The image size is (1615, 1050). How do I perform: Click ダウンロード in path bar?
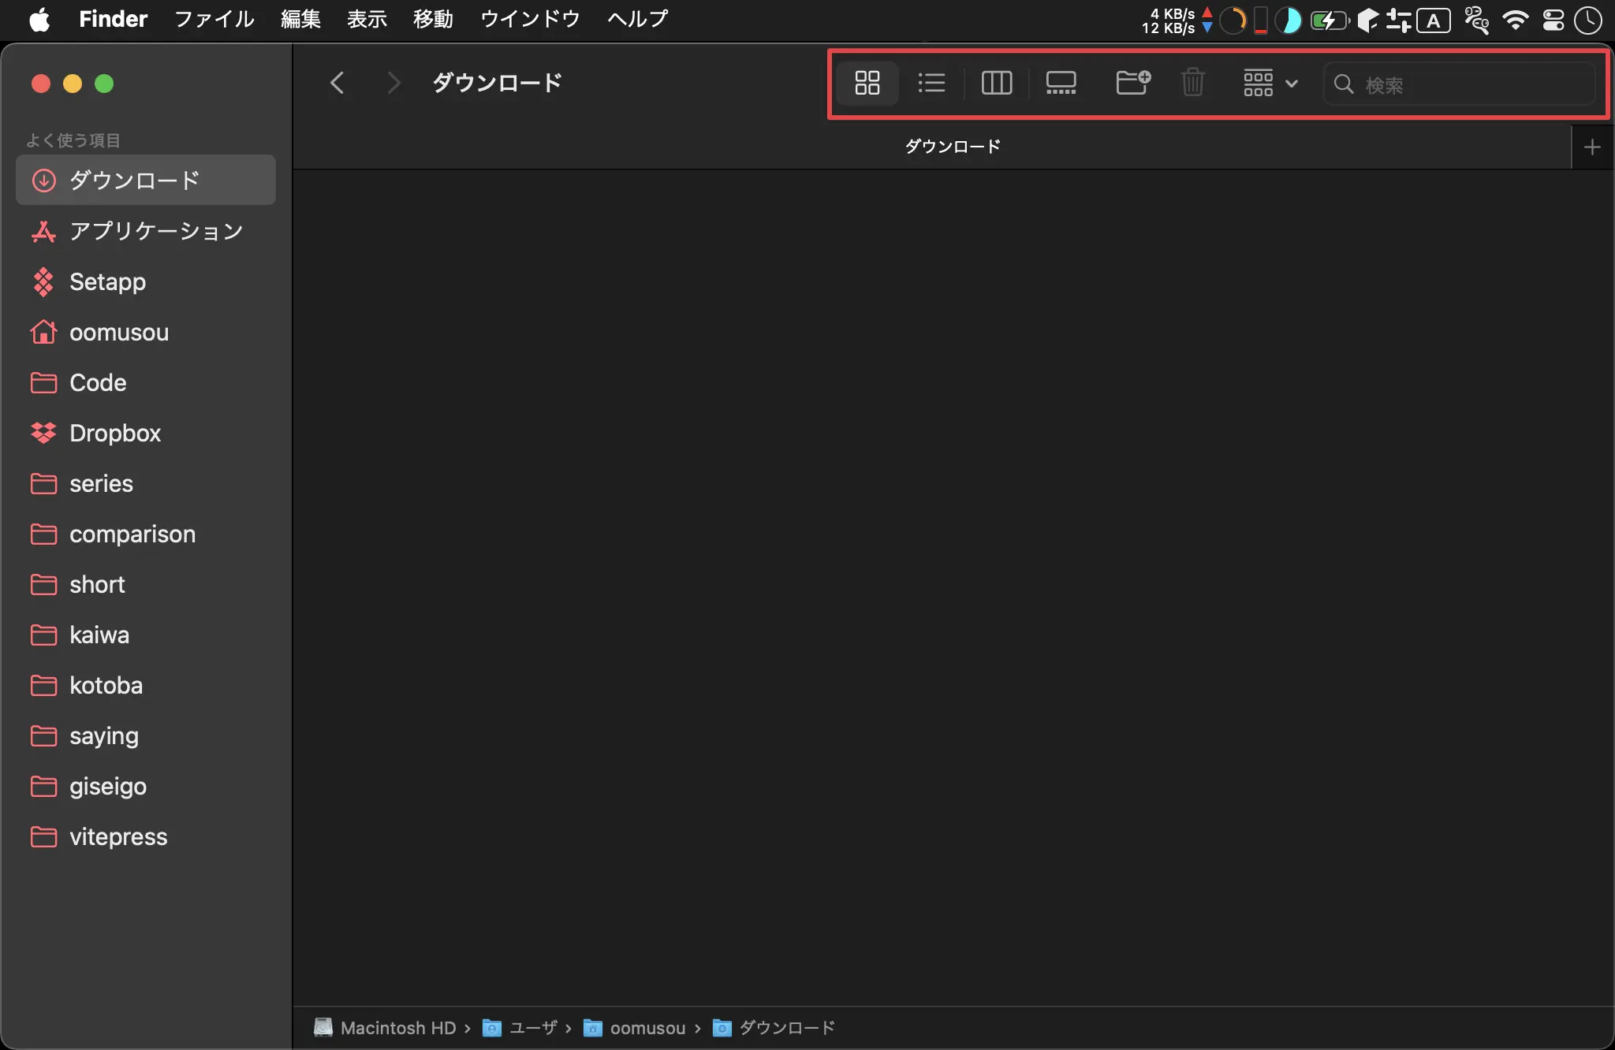(x=774, y=1028)
